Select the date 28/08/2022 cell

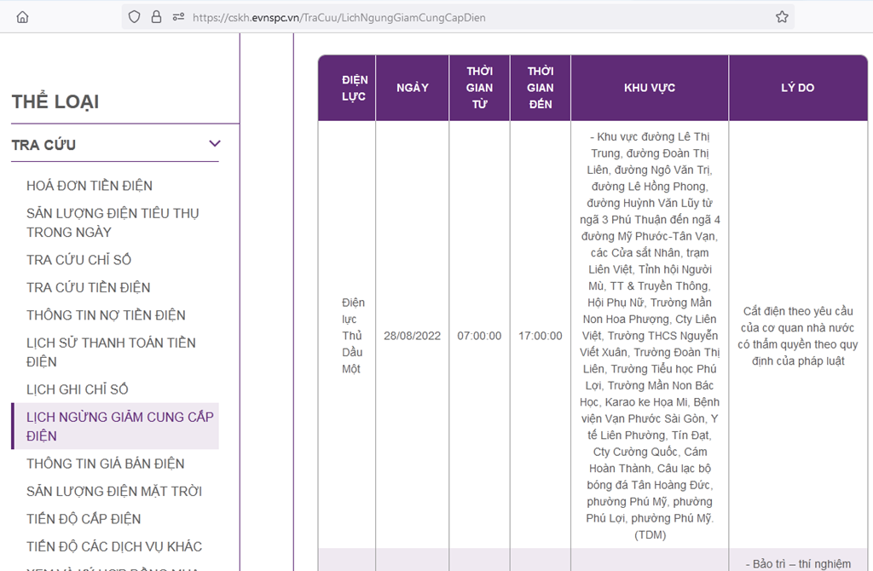(412, 336)
